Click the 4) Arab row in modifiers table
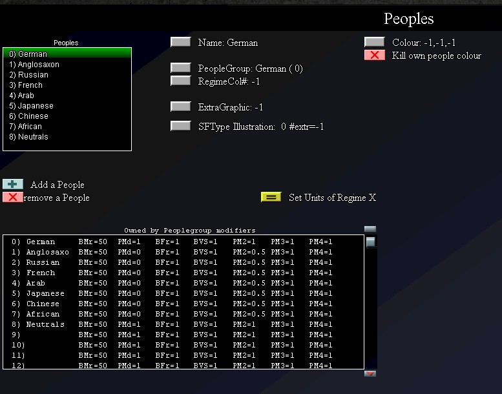Viewport: 502px width, 394px height. (x=183, y=283)
